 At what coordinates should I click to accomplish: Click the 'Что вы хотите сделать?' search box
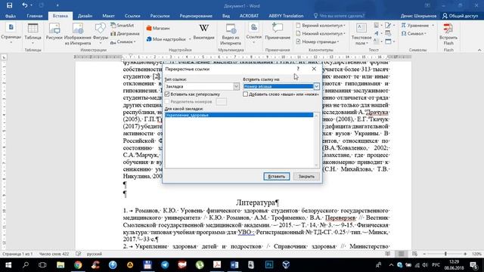339,16
